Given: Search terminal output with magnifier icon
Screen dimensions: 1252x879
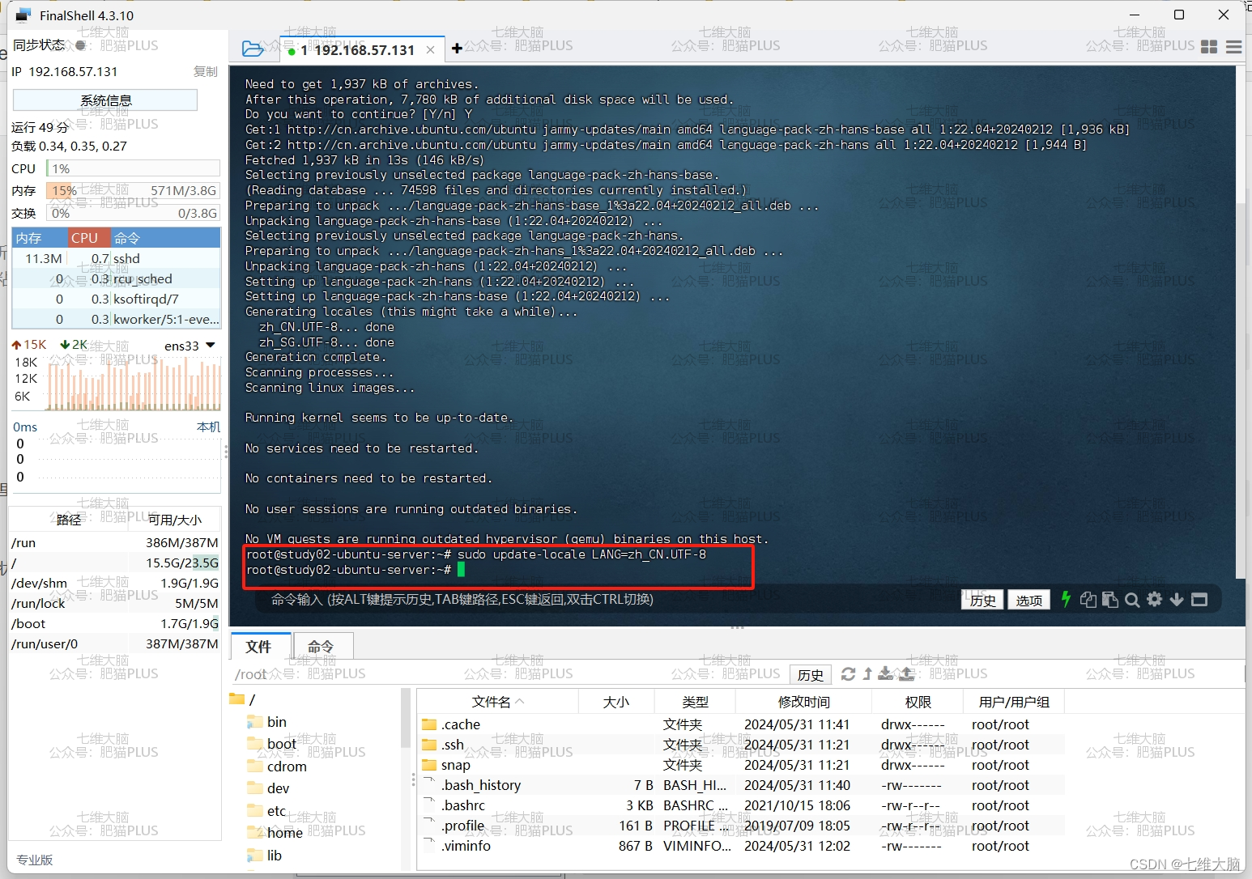Looking at the screenshot, I should click(x=1132, y=600).
